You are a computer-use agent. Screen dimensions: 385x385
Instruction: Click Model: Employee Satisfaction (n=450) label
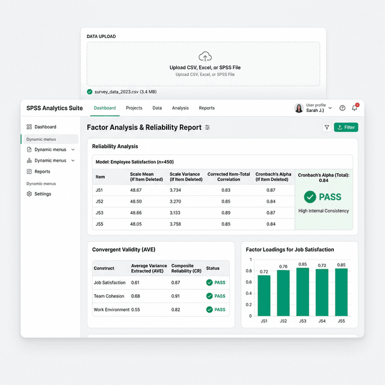point(135,162)
